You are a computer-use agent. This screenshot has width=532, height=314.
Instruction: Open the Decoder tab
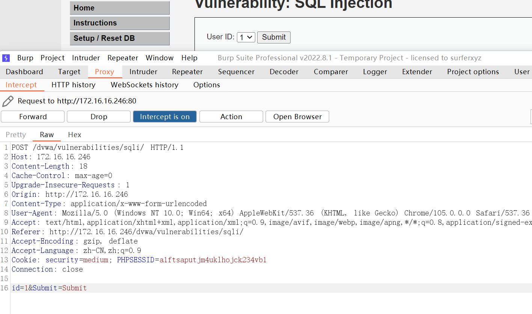284,72
